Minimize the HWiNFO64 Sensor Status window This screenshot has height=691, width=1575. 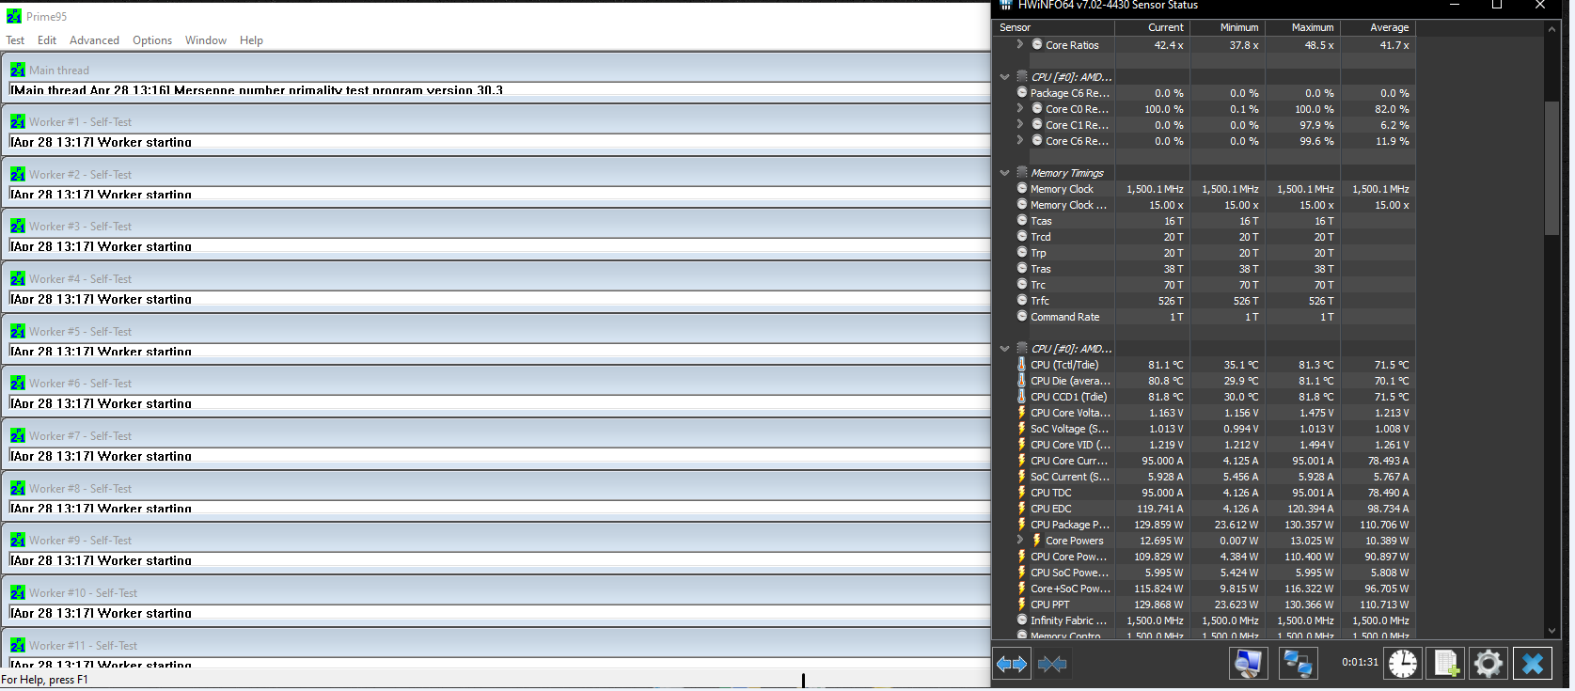[x=1454, y=6]
